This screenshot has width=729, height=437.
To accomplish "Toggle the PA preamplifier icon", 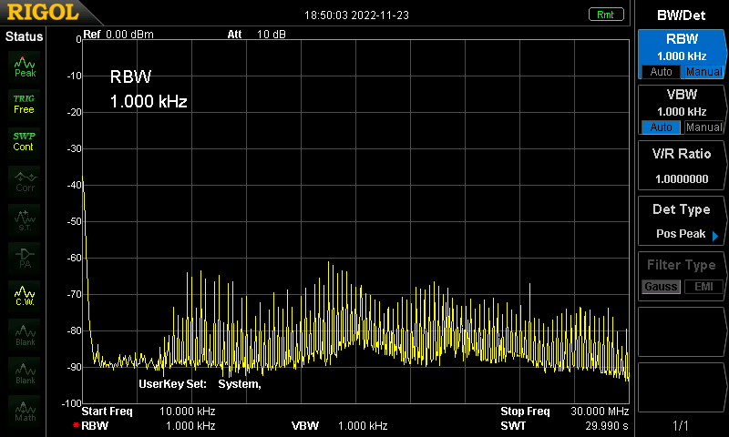I will [25, 258].
